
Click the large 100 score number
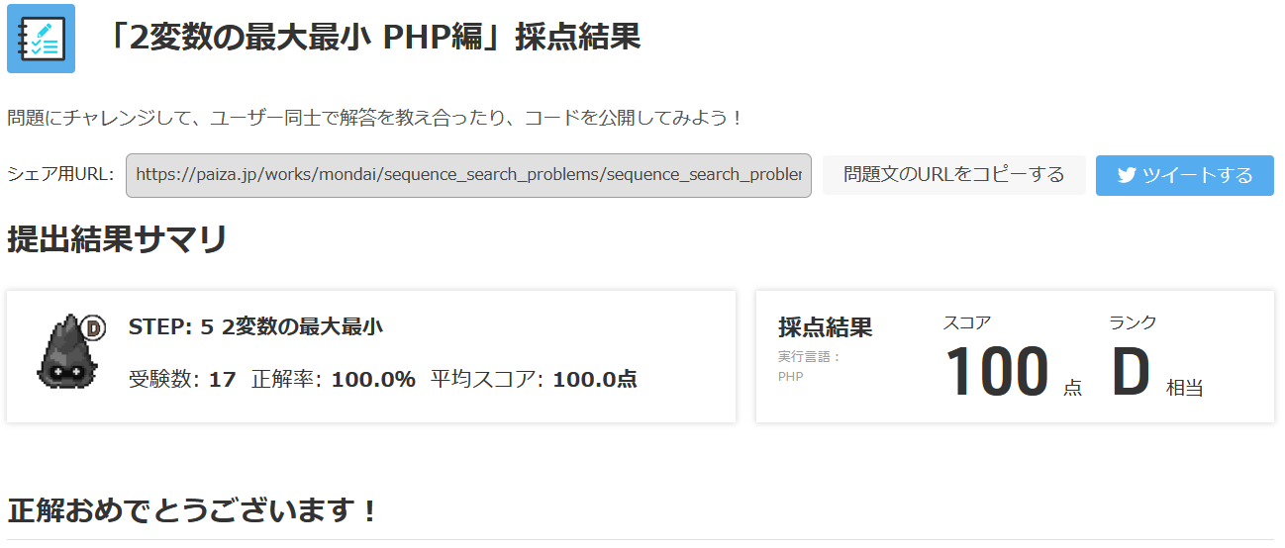pos(996,373)
